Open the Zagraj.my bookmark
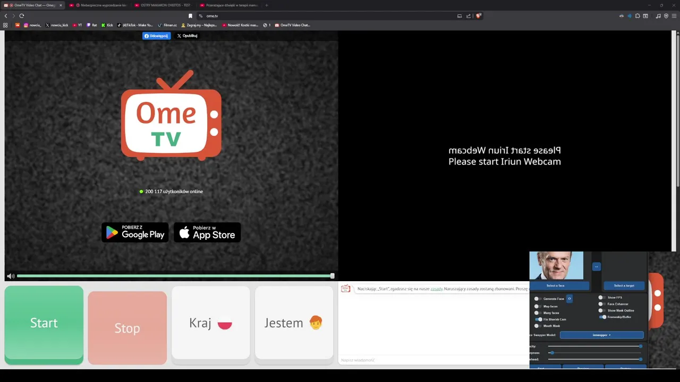 pyautogui.click(x=199, y=25)
